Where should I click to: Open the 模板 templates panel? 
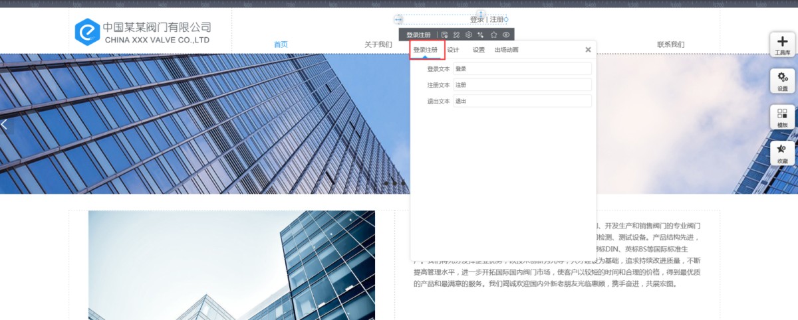tap(782, 118)
